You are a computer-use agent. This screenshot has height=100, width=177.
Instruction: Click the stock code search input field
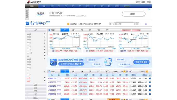(x=124, y=24)
